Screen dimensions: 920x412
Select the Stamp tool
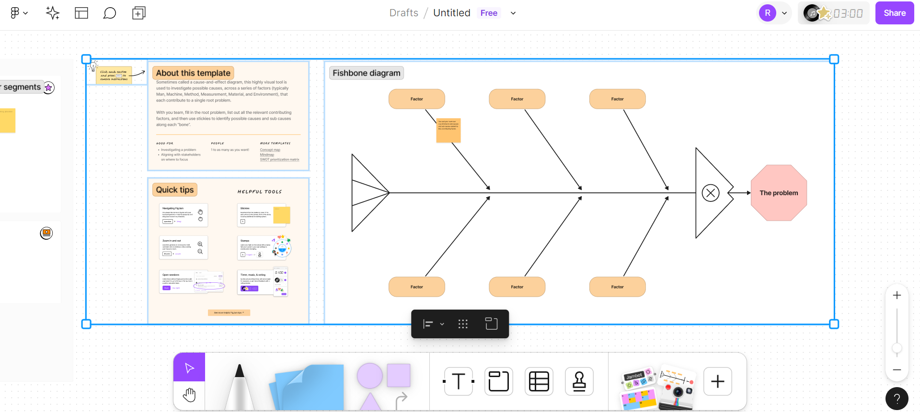point(579,381)
